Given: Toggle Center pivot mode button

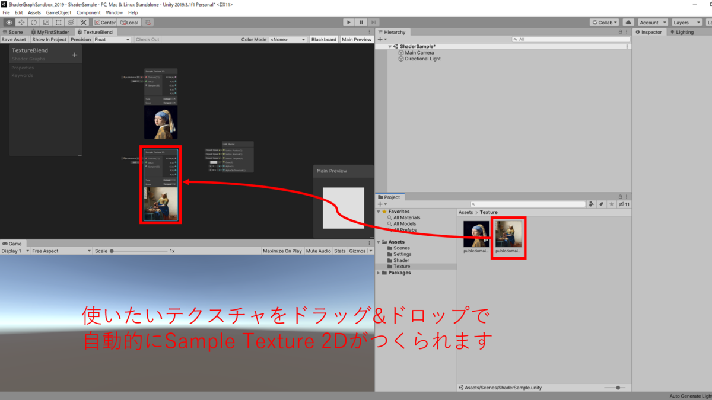Looking at the screenshot, I should coord(105,23).
